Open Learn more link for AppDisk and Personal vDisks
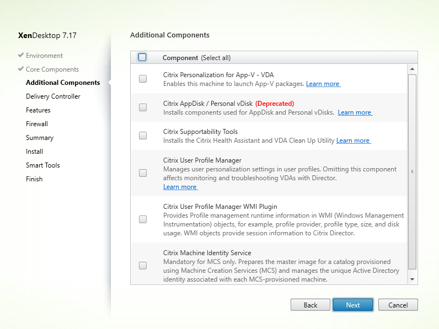 click(x=355, y=112)
